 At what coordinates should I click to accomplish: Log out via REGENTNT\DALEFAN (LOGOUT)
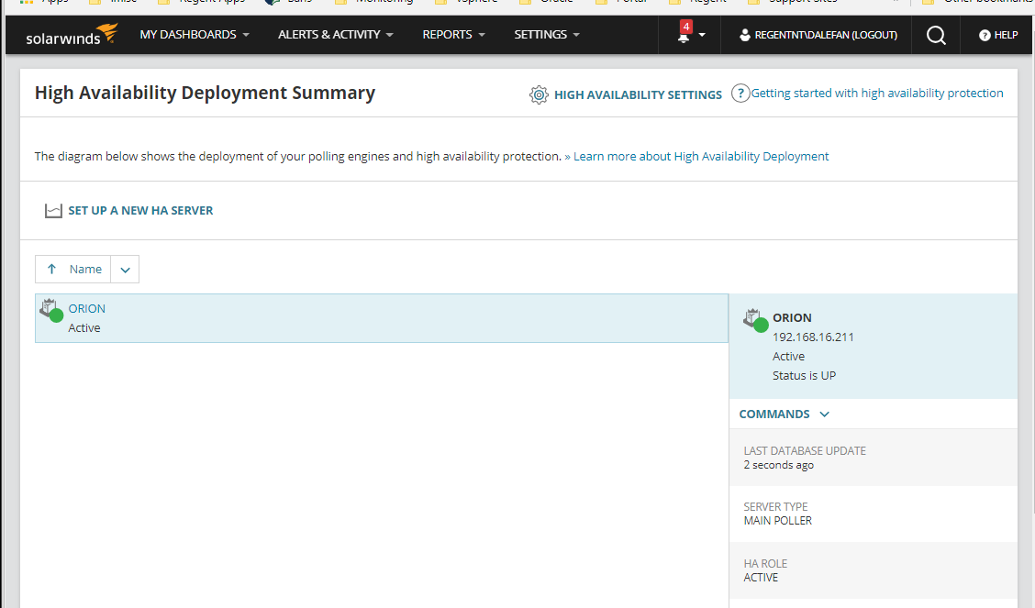pyautogui.click(x=826, y=35)
